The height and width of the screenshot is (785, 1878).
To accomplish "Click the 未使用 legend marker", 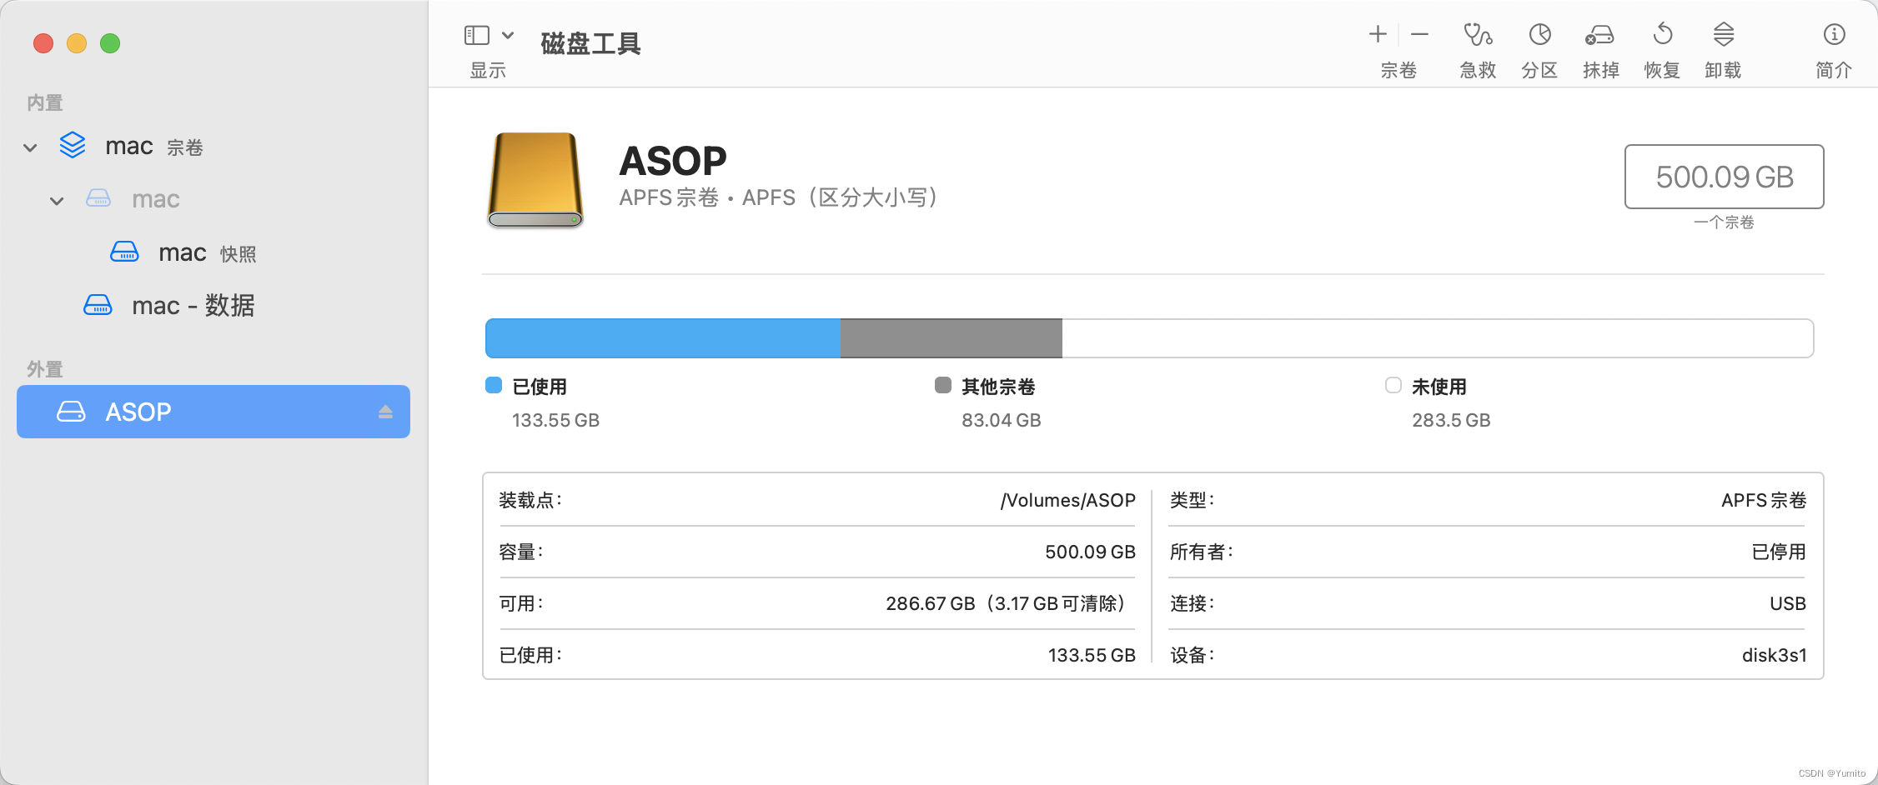I will 1392,385.
